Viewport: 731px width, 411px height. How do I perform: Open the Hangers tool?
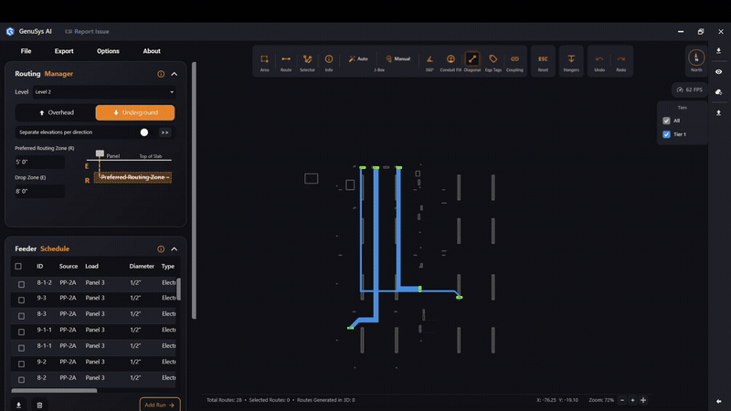(x=571, y=61)
